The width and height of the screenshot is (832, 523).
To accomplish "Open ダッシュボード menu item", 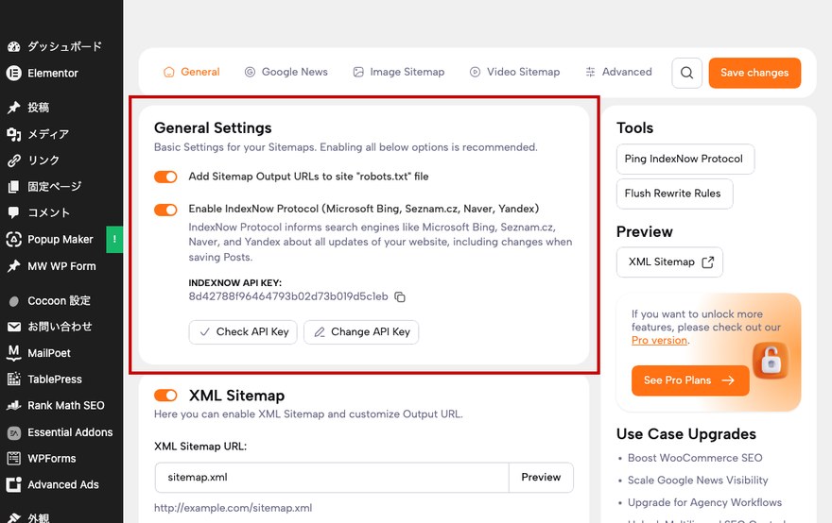I will [x=61, y=46].
